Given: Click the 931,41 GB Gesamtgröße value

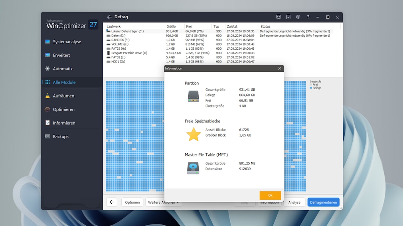Looking at the screenshot, I should pos(247,90).
